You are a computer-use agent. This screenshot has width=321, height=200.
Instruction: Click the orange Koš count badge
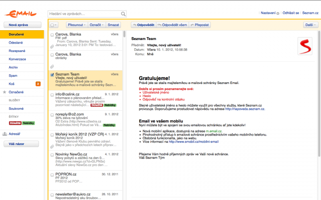38,84
